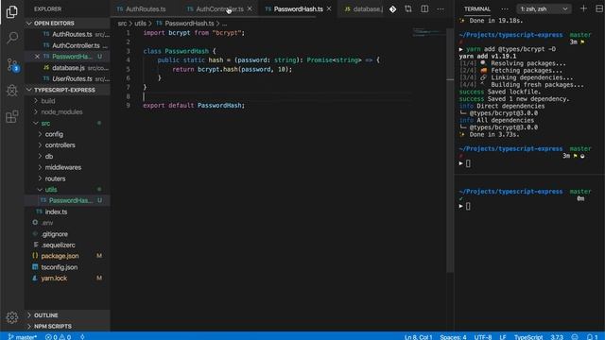Click src in the breadcrumb path
Screen dimensions: 605x340
point(122,24)
